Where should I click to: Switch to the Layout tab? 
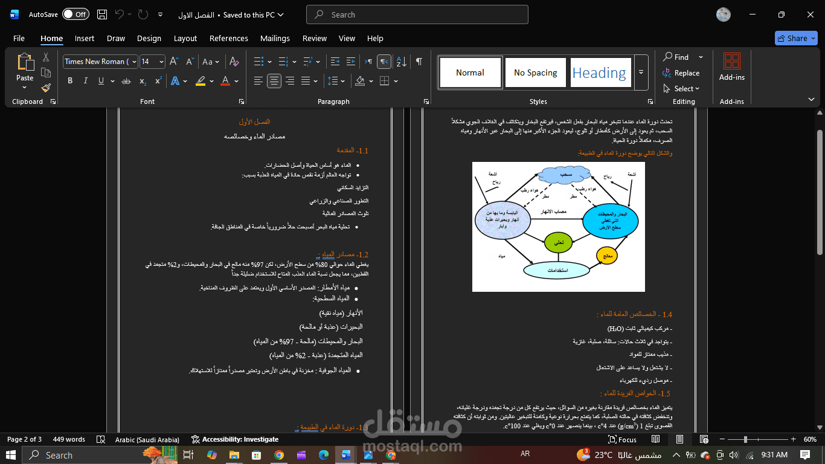tap(185, 38)
